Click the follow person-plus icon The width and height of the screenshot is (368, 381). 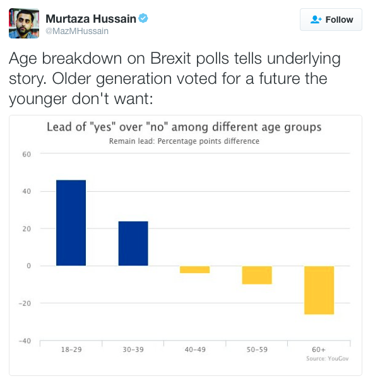(316, 20)
